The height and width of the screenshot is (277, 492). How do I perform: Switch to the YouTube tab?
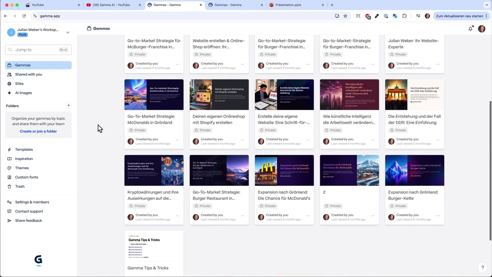(x=53, y=5)
